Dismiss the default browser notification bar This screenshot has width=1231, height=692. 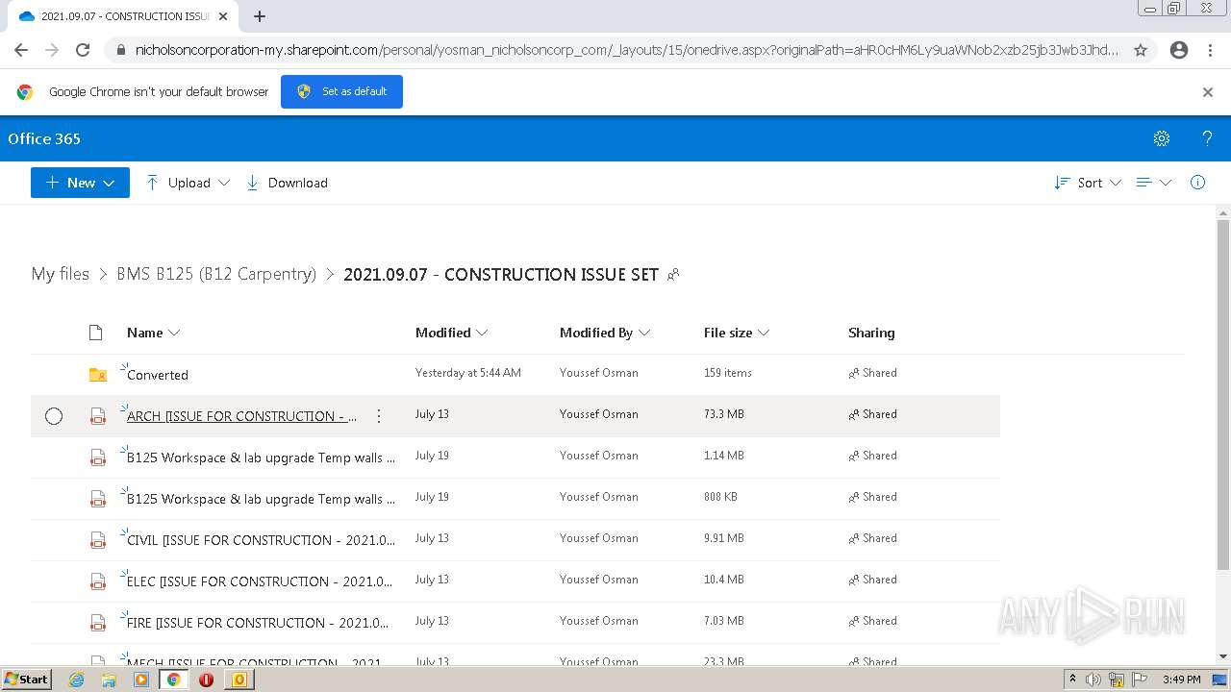click(1208, 92)
